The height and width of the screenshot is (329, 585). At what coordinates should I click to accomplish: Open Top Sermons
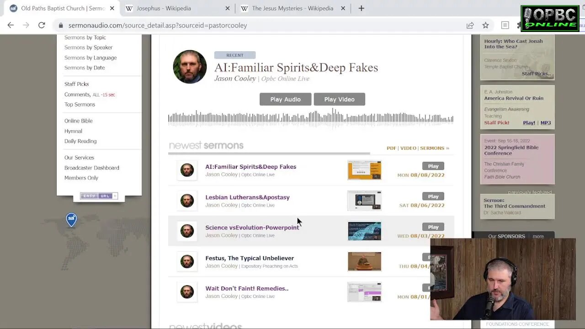pos(80,105)
